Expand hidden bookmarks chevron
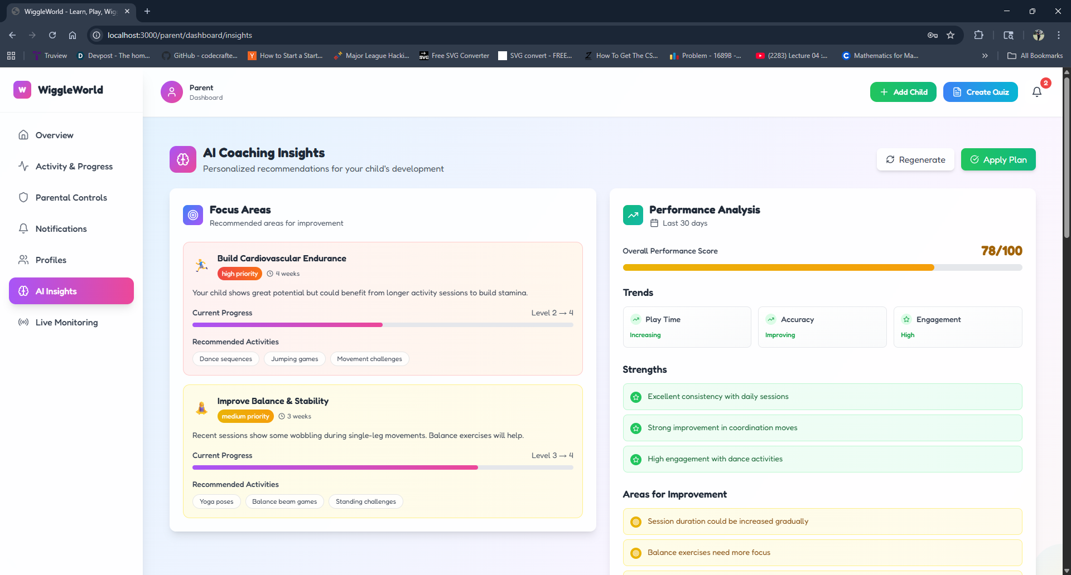This screenshot has height=575, width=1071. 985,56
